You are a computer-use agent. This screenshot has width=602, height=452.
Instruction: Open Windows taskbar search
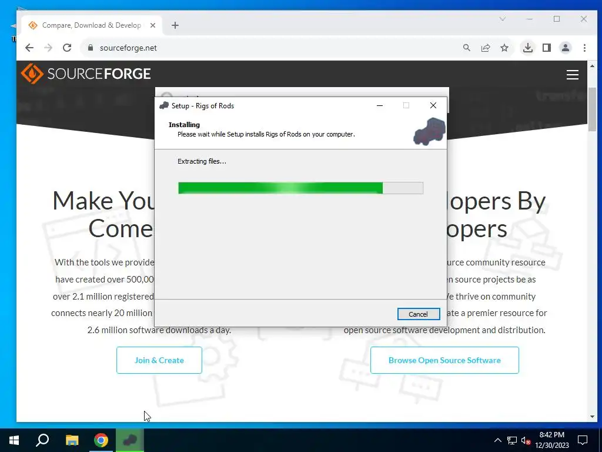42,440
